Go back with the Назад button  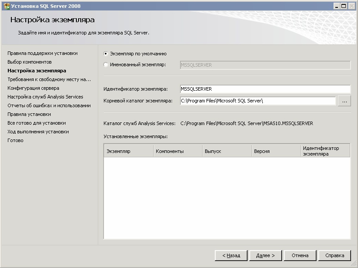point(231,255)
